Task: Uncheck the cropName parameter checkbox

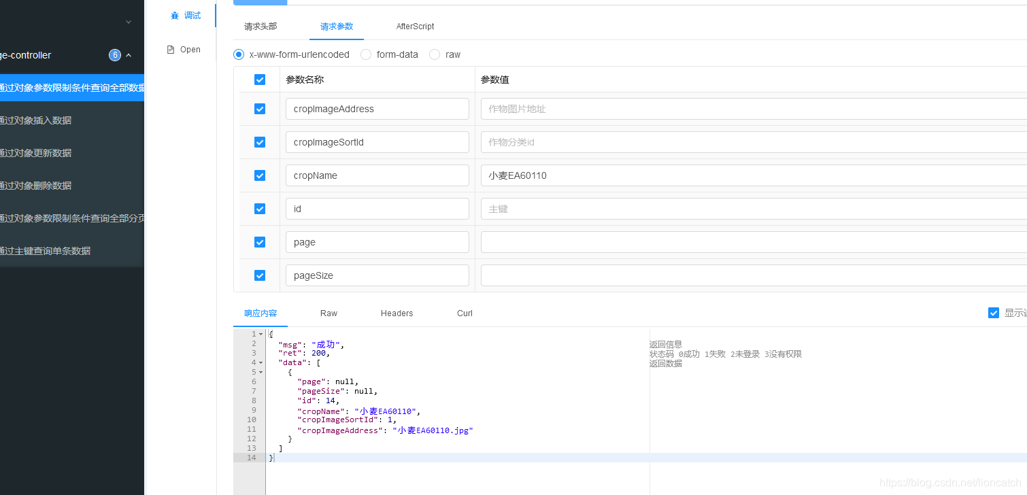Action: [260, 175]
